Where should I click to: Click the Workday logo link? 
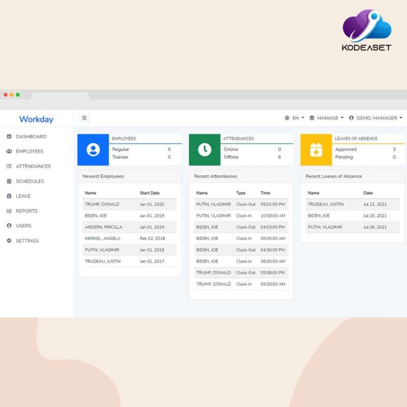pyautogui.click(x=36, y=120)
